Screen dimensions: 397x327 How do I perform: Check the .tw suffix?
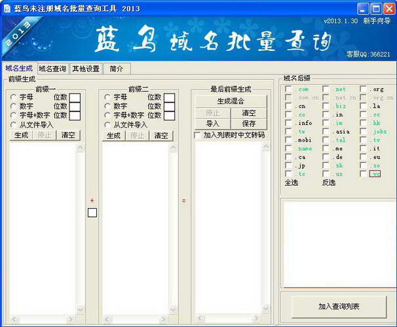[288, 131]
